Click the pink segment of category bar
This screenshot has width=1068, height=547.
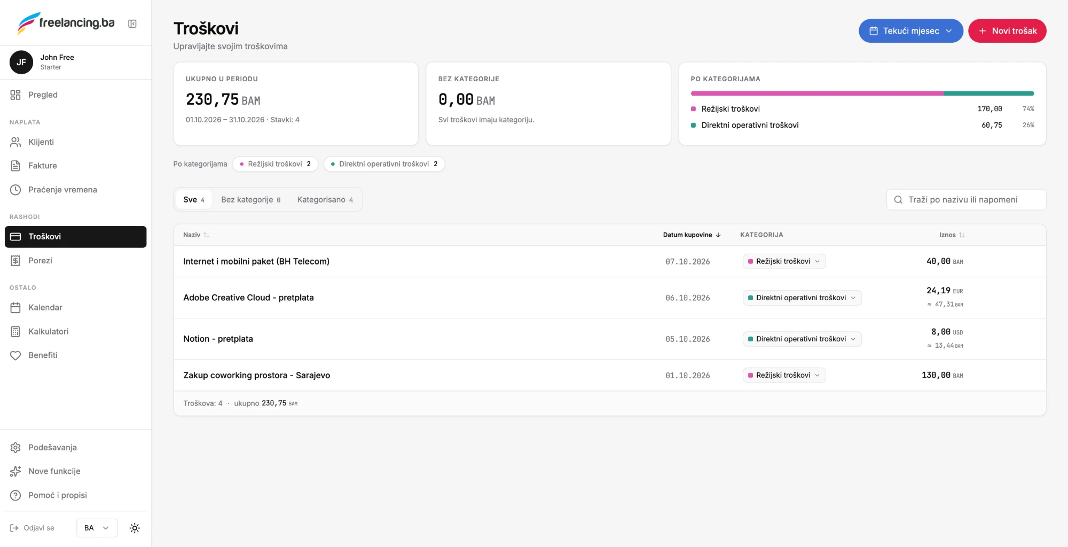pyautogui.click(x=817, y=93)
